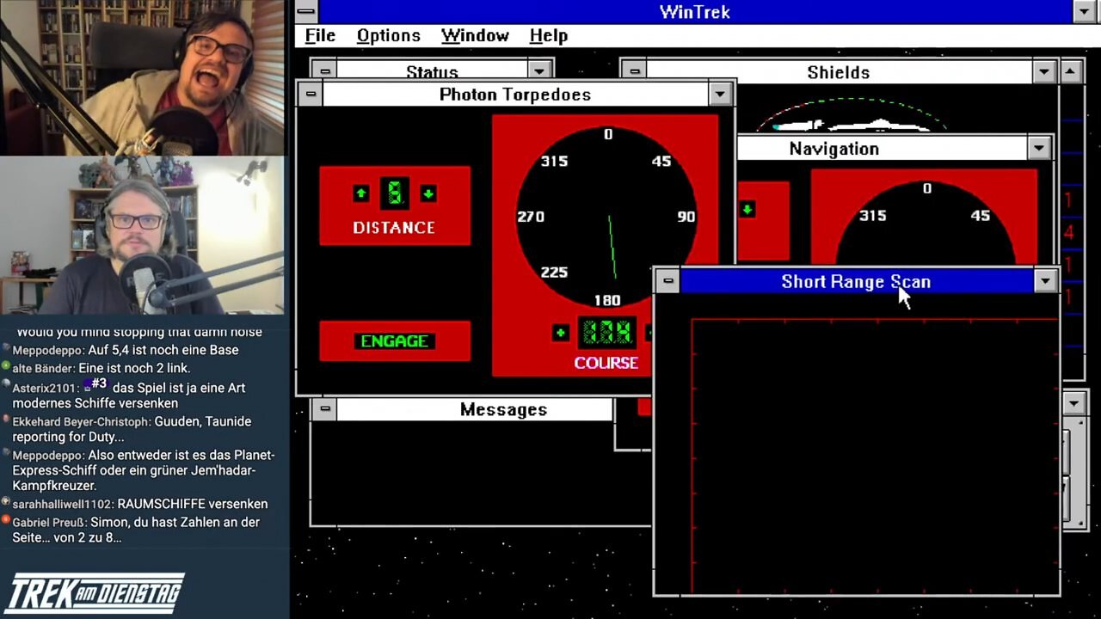Image resolution: width=1101 pixels, height=619 pixels.
Task: Click the chat username sarahhalliwell1102
Action: click(63, 504)
